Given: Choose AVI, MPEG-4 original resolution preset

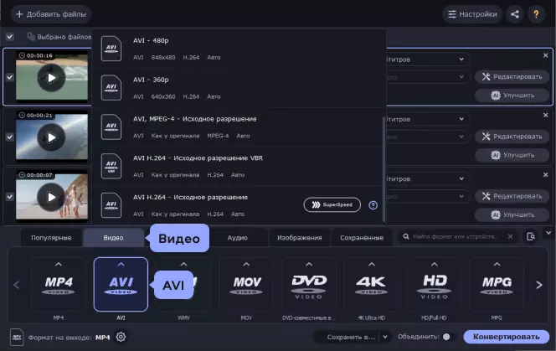Looking at the screenshot, I should tap(239, 127).
